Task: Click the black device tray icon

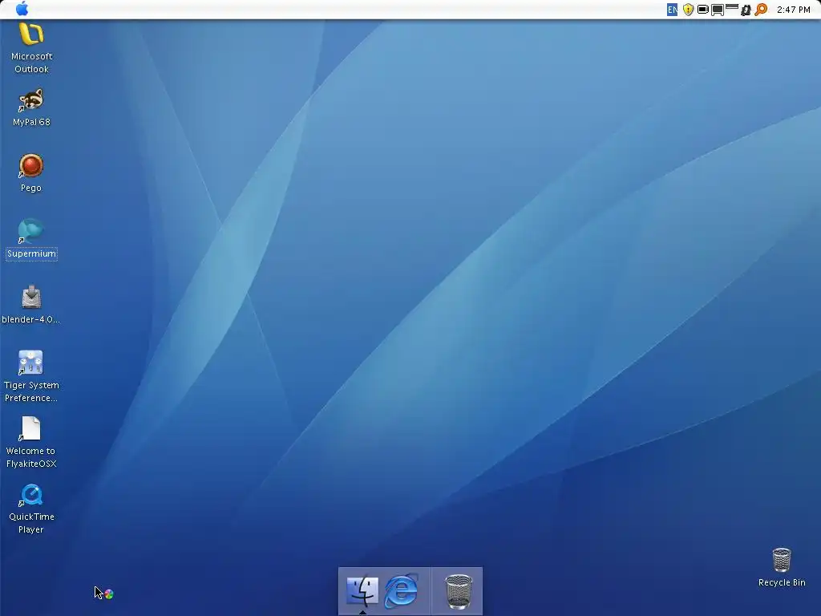Action: click(746, 10)
